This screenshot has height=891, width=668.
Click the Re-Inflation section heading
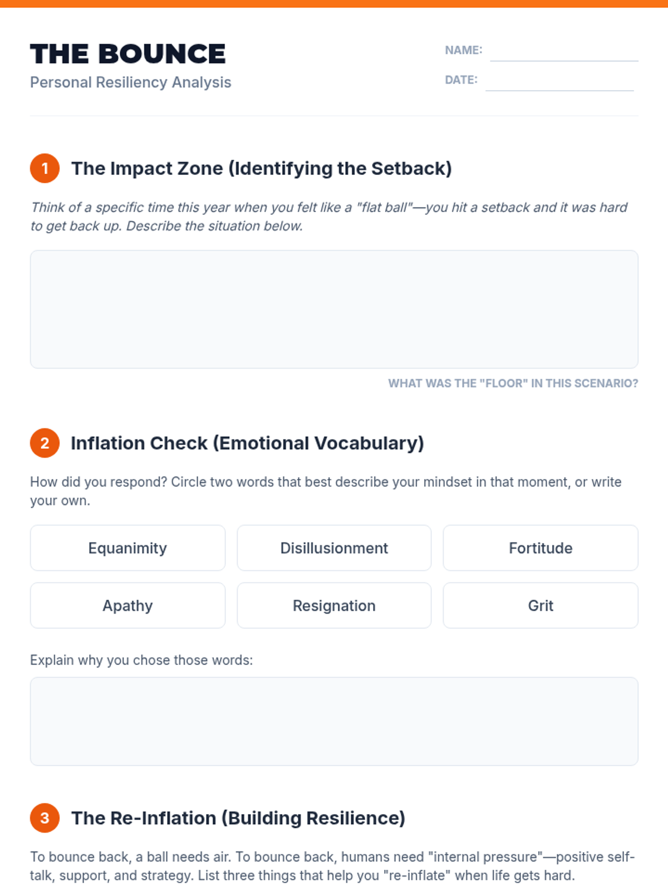point(238,818)
